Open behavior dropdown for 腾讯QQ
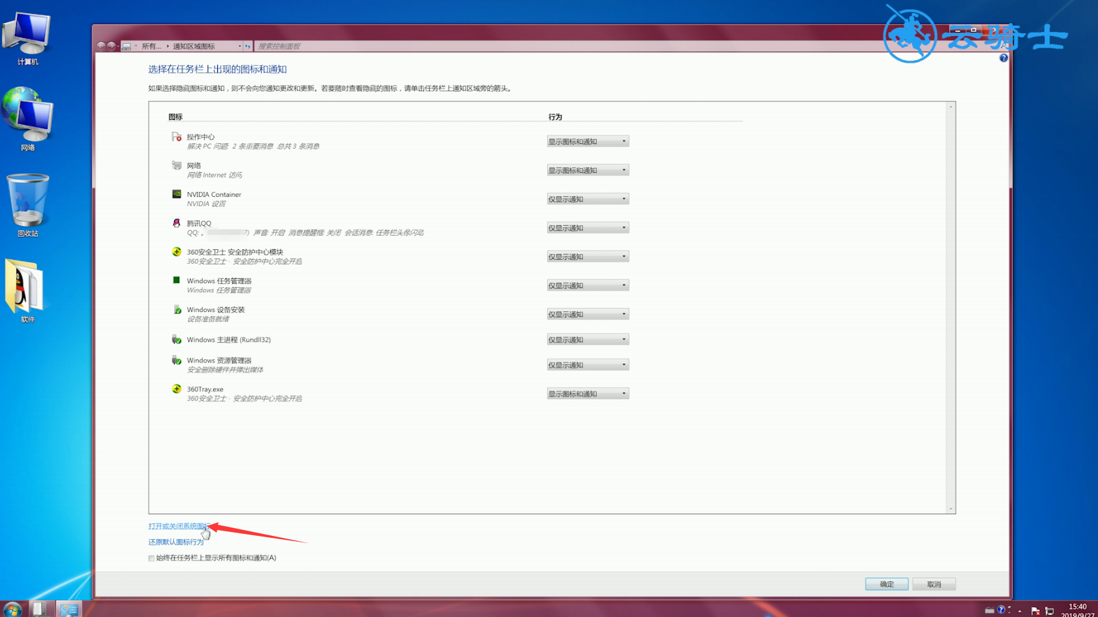This screenshot has width=1098, height=617. point(588,228)
